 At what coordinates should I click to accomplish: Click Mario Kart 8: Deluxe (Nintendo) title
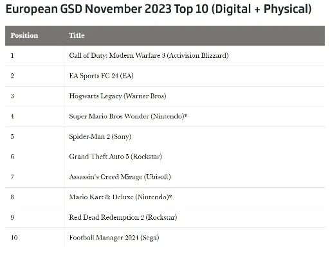[120, 197]
